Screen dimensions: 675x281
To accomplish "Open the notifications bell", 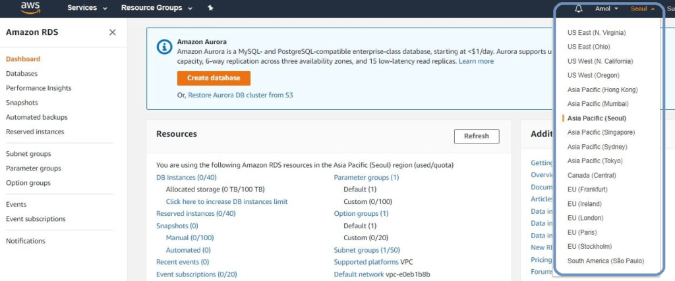I will coord(579,9).
